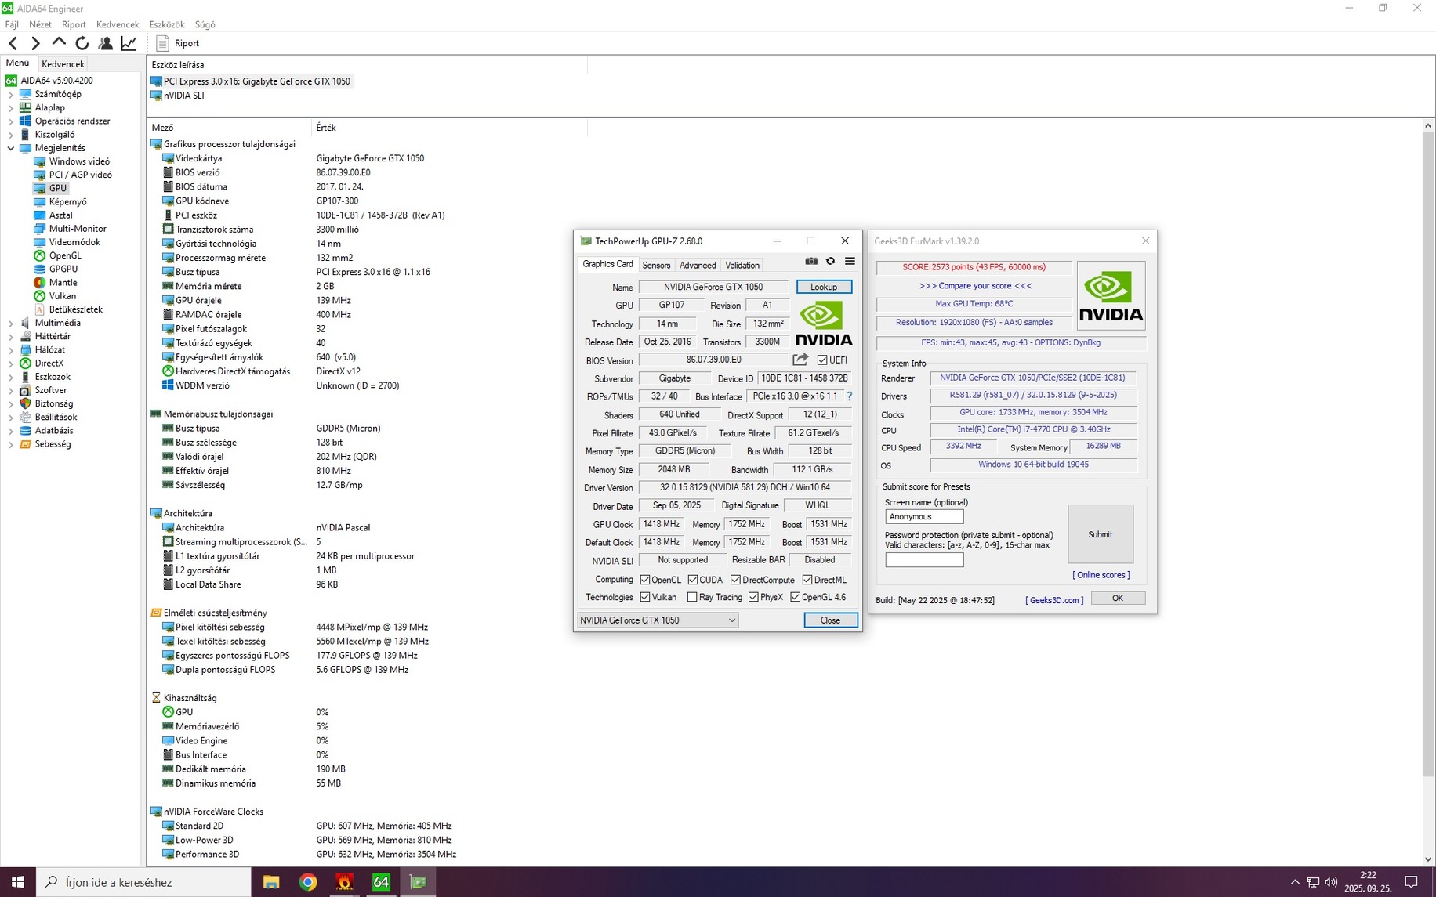Click the Riport toolbar button
The image size is (1436, 897).
178,43
